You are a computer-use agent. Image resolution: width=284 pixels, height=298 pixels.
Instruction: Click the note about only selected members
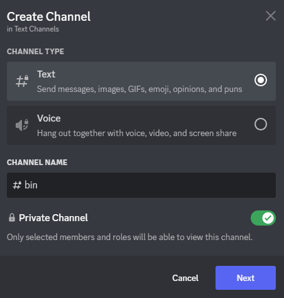tap(129, 237)
